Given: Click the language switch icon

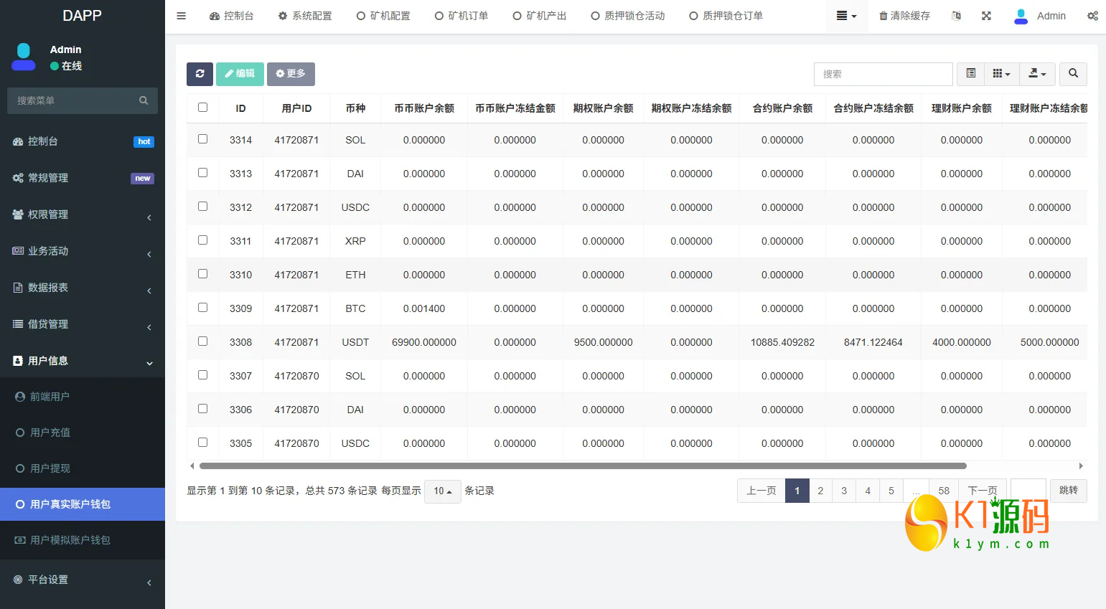Looking at the screenshot, I should pyautogui.click(x=956, y=16).
